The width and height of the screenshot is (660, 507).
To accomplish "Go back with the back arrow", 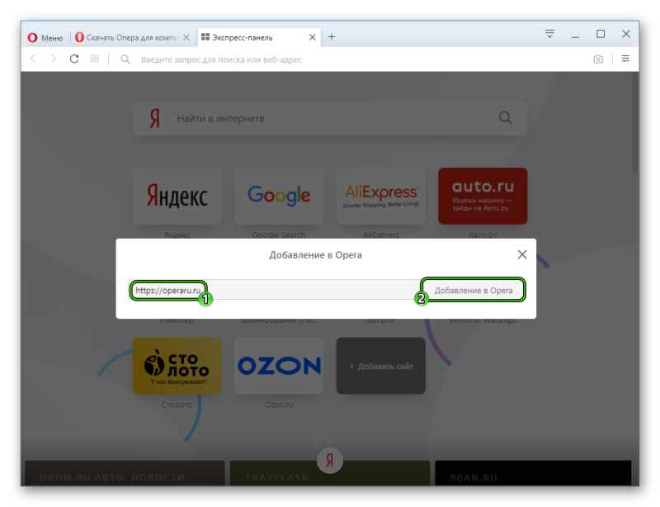I will pos(33,59).
